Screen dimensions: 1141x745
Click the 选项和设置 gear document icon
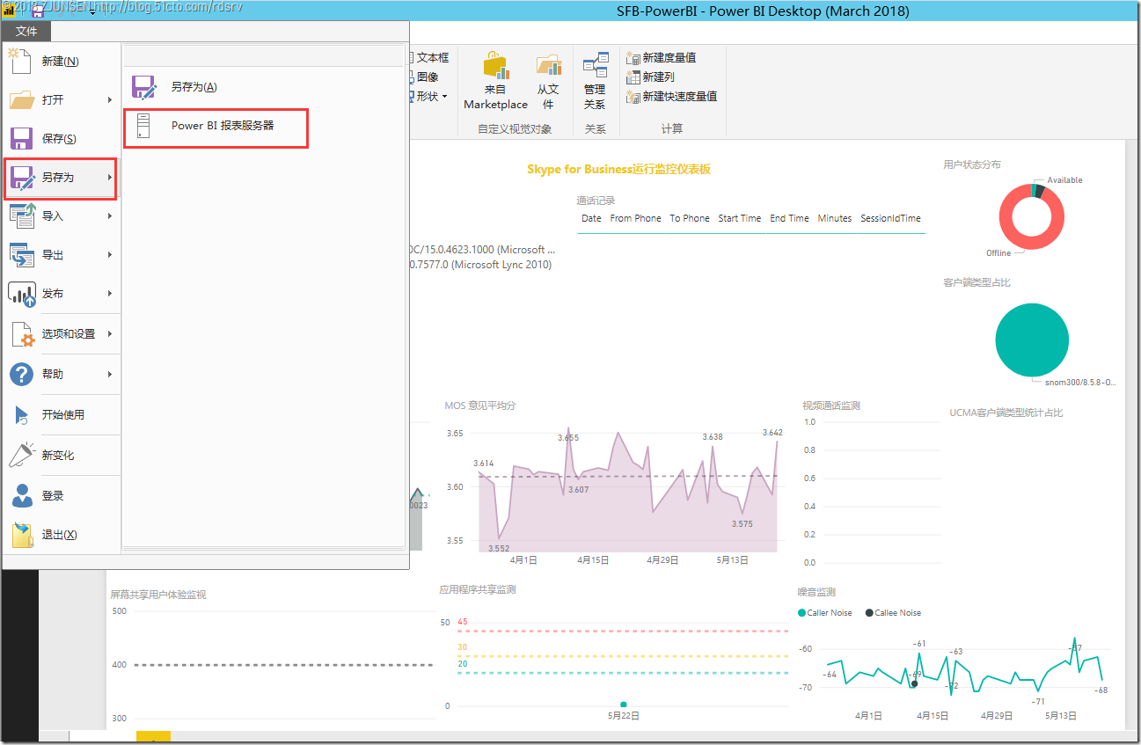point(21,334)
